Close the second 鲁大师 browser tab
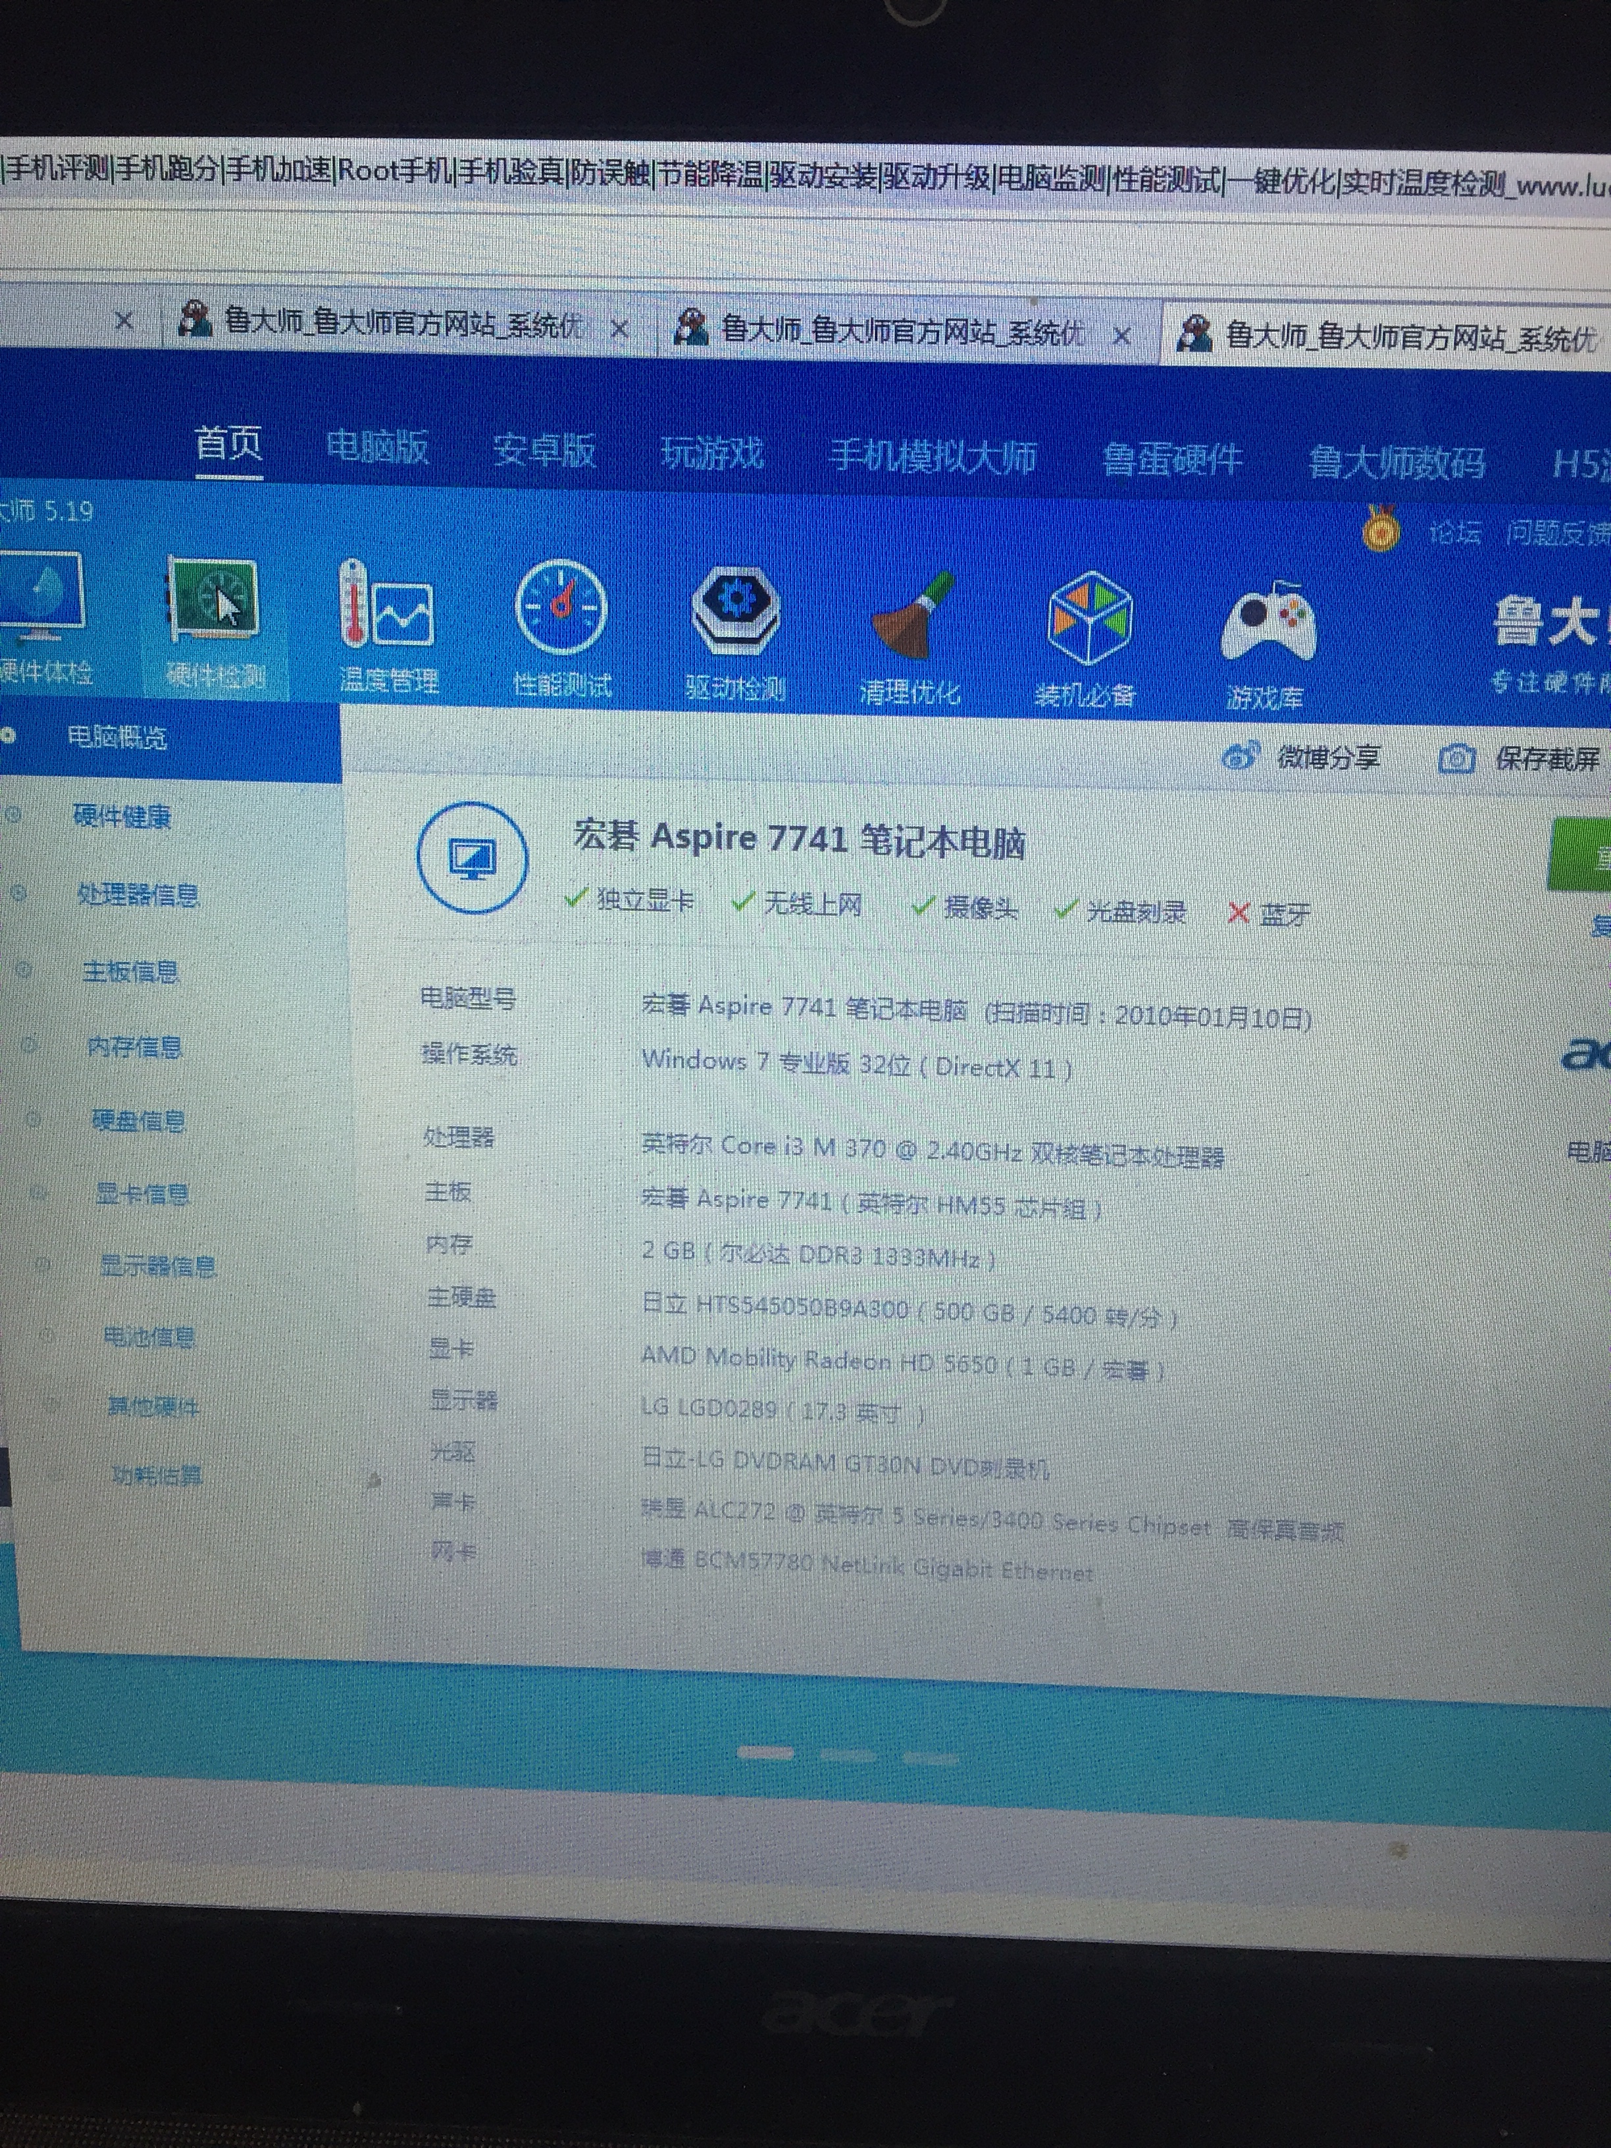 click(1121, 336)
